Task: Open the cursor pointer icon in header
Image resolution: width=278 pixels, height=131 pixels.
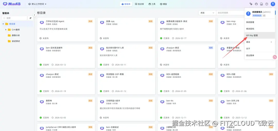Action: [x=251, y=4]
